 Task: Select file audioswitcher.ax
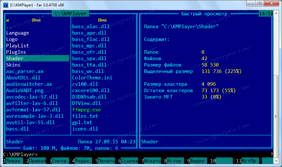(x=29, y=84)
